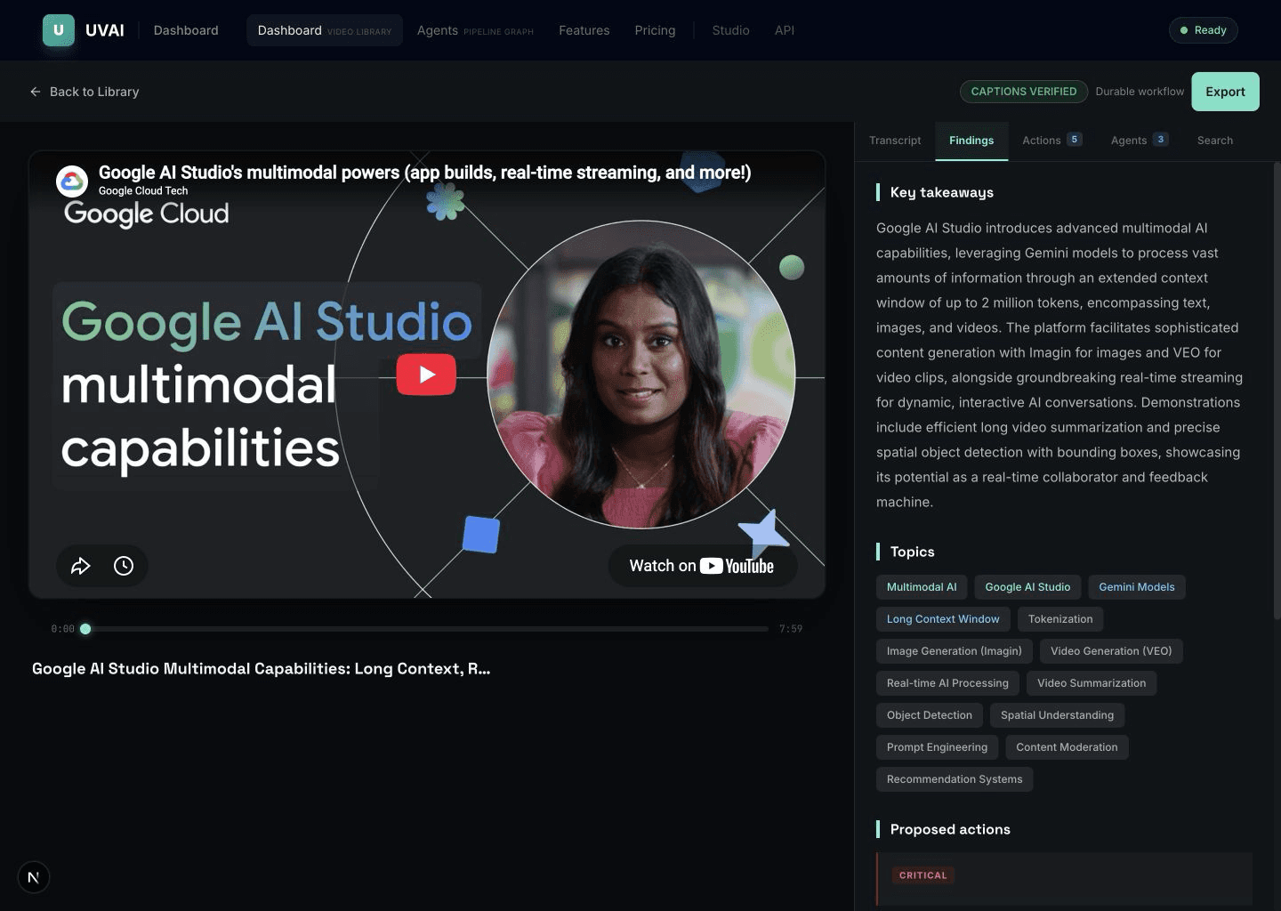Click the Proposed actions heading

pyautogui.click(x=950, y=829)
